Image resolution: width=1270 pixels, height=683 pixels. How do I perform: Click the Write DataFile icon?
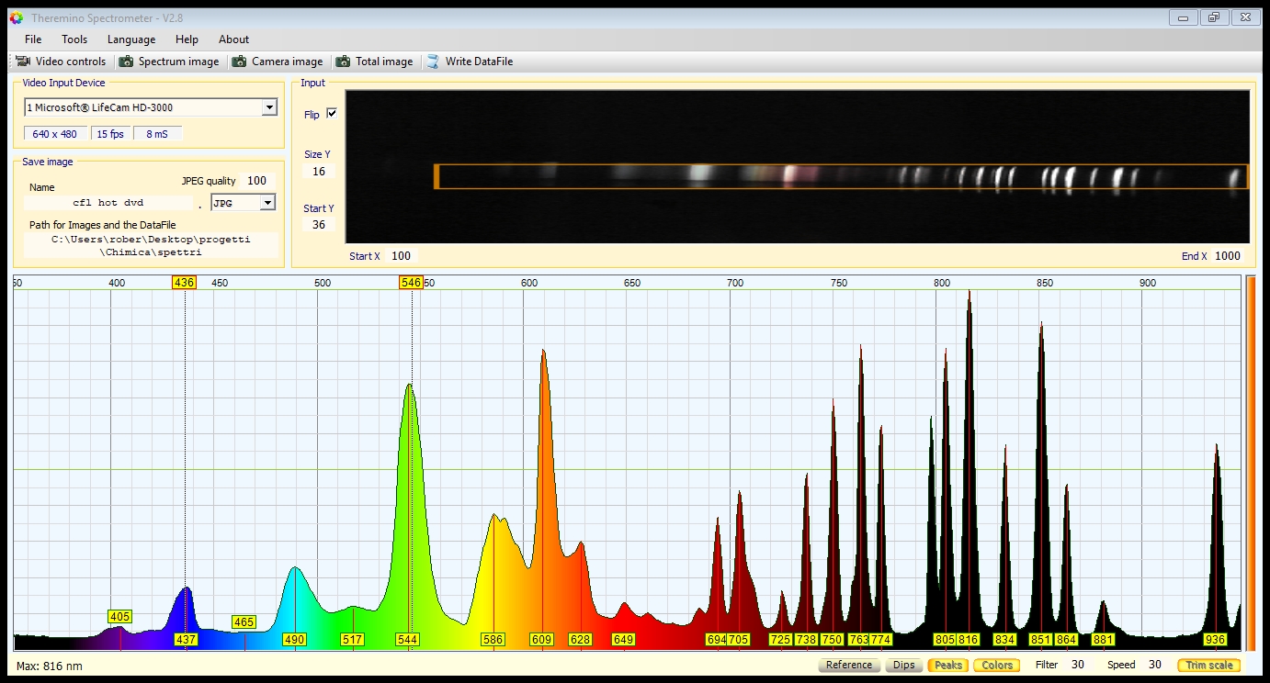(433, 62)
